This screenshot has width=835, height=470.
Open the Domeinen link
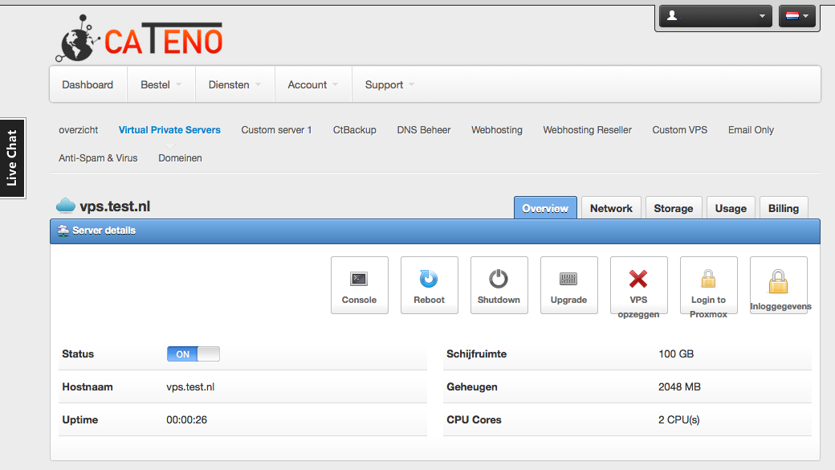point(180,158)
